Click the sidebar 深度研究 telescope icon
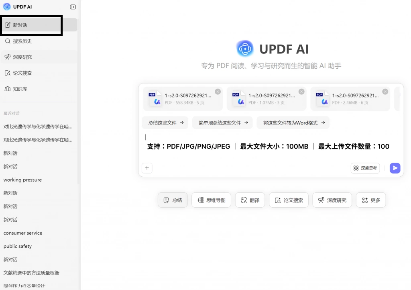Viewport: 411px width, 290px height. [8, 57]
